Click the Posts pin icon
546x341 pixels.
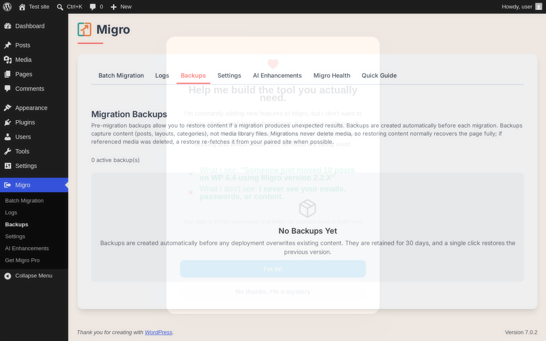tap(8, 45)
